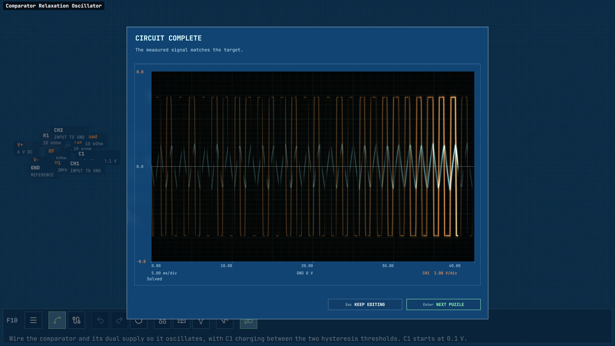Click the GND 0 V label
Image resolution: width=615 pixels, height=346 pixels.
305,273
